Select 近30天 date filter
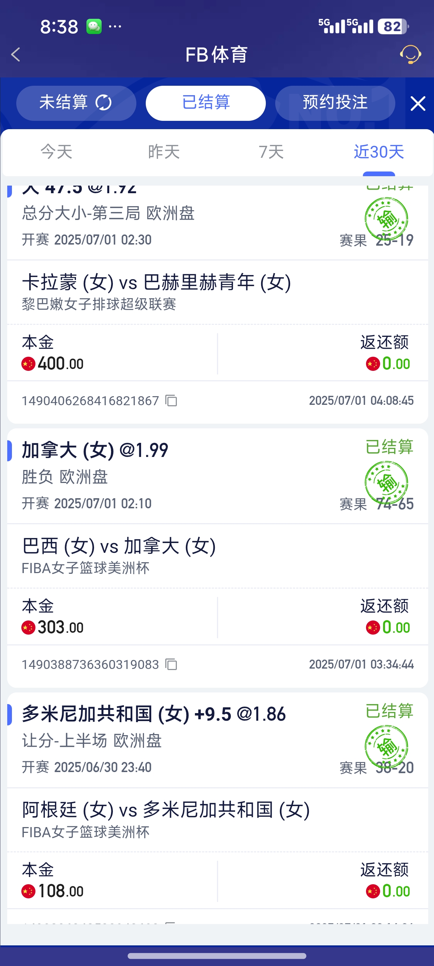 click(379, 152)
